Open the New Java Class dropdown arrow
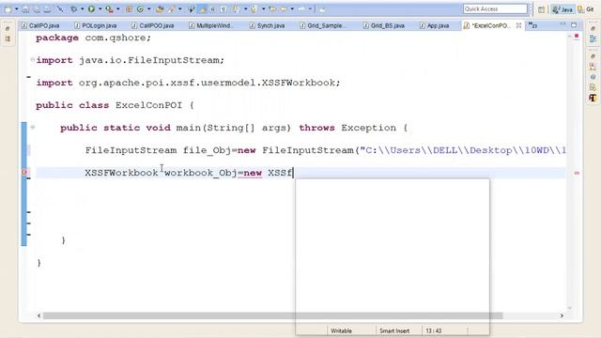Screen dimensions: 601x338 (x=148, y=9)
